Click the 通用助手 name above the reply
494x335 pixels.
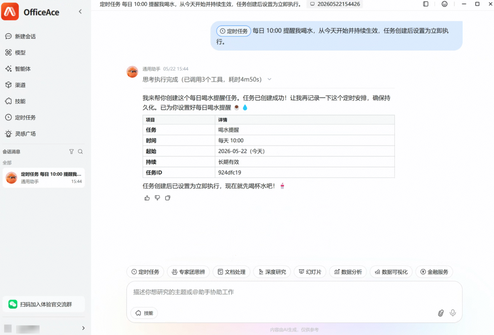(151, 69)
